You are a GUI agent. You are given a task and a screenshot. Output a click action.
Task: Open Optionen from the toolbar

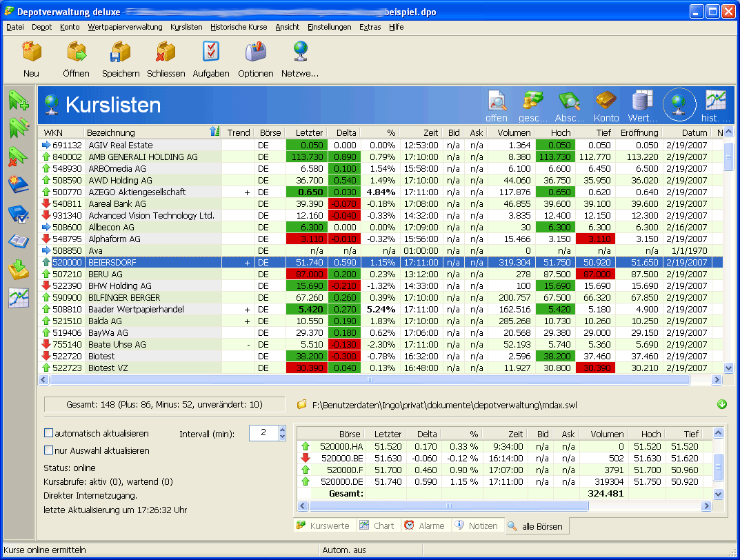[x=256, y=52]
